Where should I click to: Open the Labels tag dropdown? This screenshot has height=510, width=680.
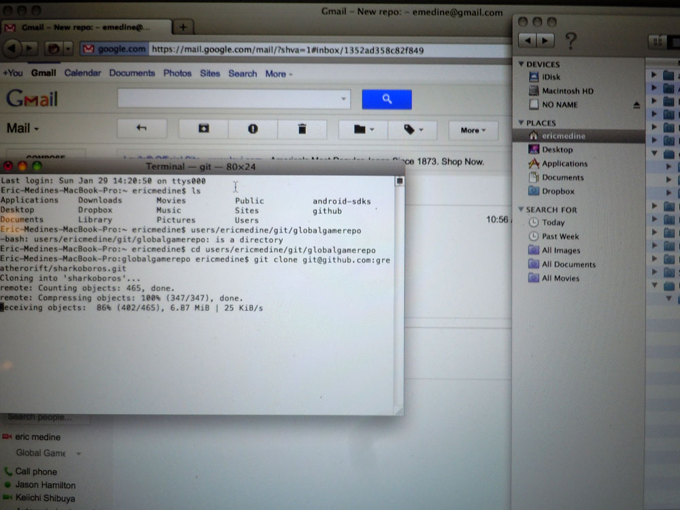point(413,130)
